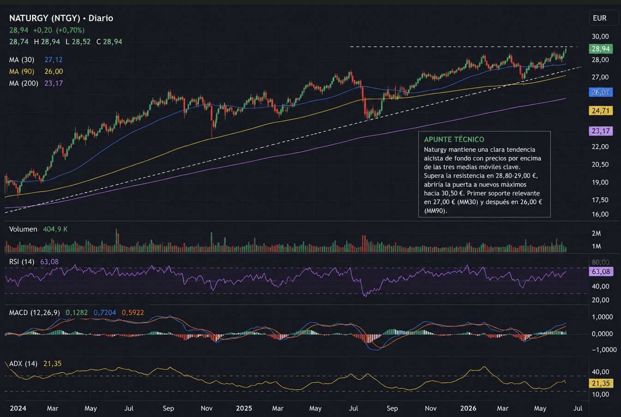This screenshot has height=417, width=621.
Task: Click the 27,12 value of MA (30)
Action: [x=54, y=59]
